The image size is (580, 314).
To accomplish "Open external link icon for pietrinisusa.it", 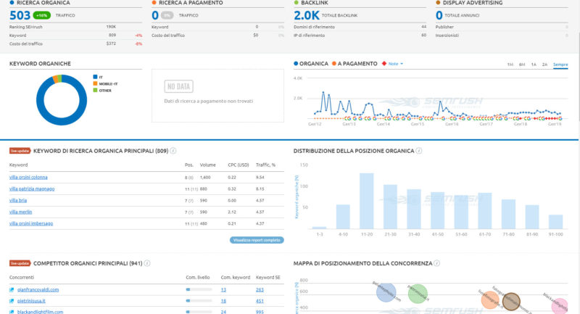I will coord(12,301).
